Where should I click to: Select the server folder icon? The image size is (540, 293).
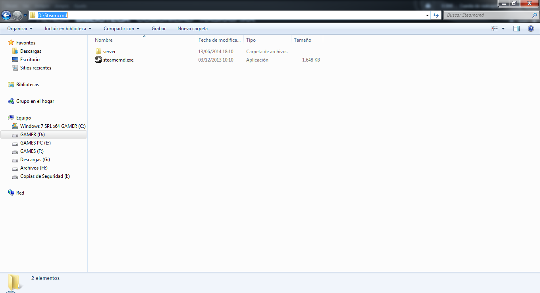[x=98, y=52]
